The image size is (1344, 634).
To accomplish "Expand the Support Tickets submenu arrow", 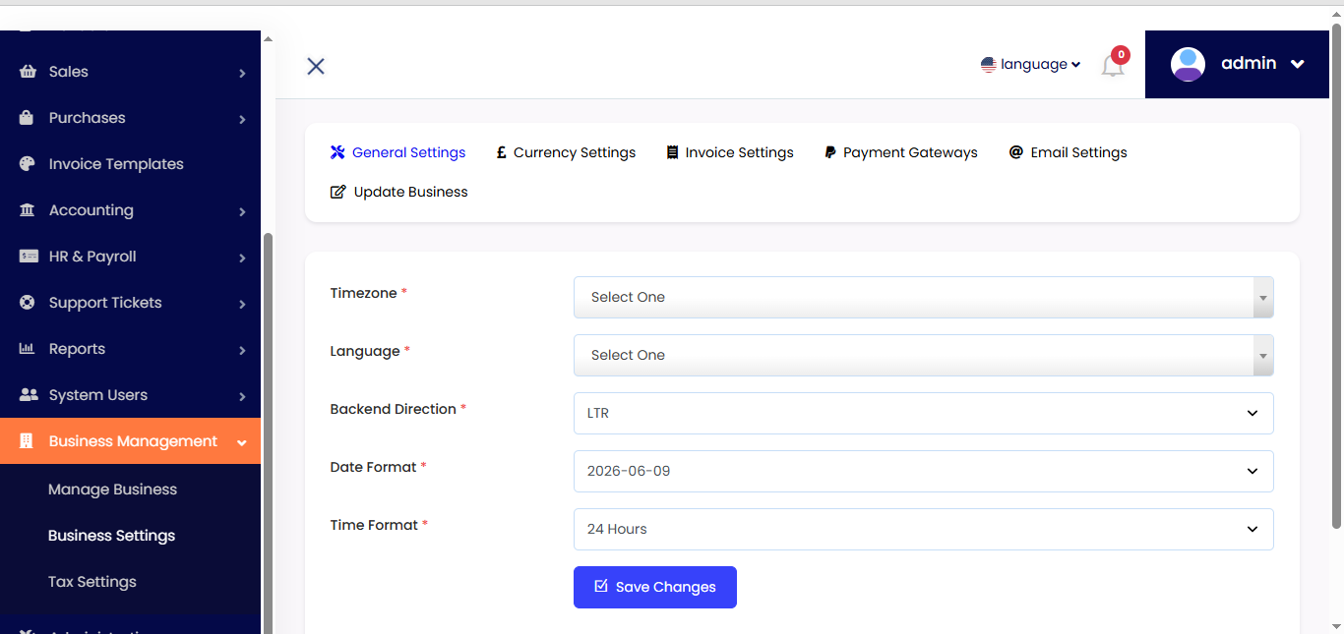I will tap(242, 304).
